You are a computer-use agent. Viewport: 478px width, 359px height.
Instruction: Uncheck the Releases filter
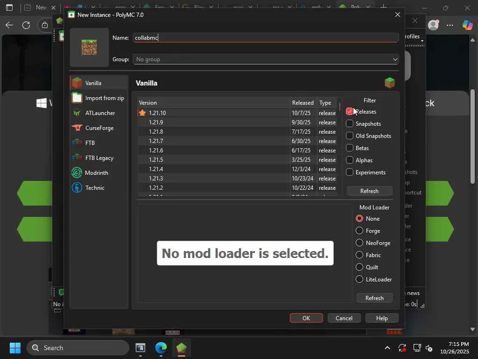[350, 111]
